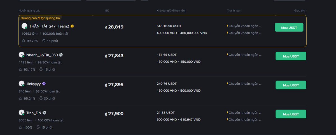Click the gold badge beside THẦN_TÀI_247_Team2
The width and height of the screenshot is (336, 135).
(x=72, y=26)
